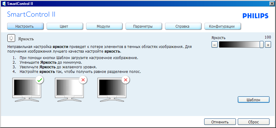Screen dimensions: 276x128
Task: Go to the Конфигурации tab
Action: 222,26
